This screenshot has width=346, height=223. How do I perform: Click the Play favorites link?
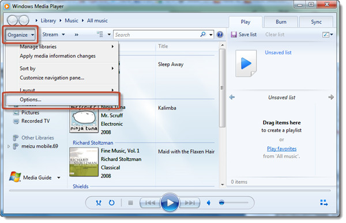(x=281, y=149)
